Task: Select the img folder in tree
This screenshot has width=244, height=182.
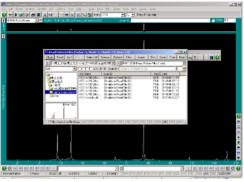Action: [x=54, y=96]
